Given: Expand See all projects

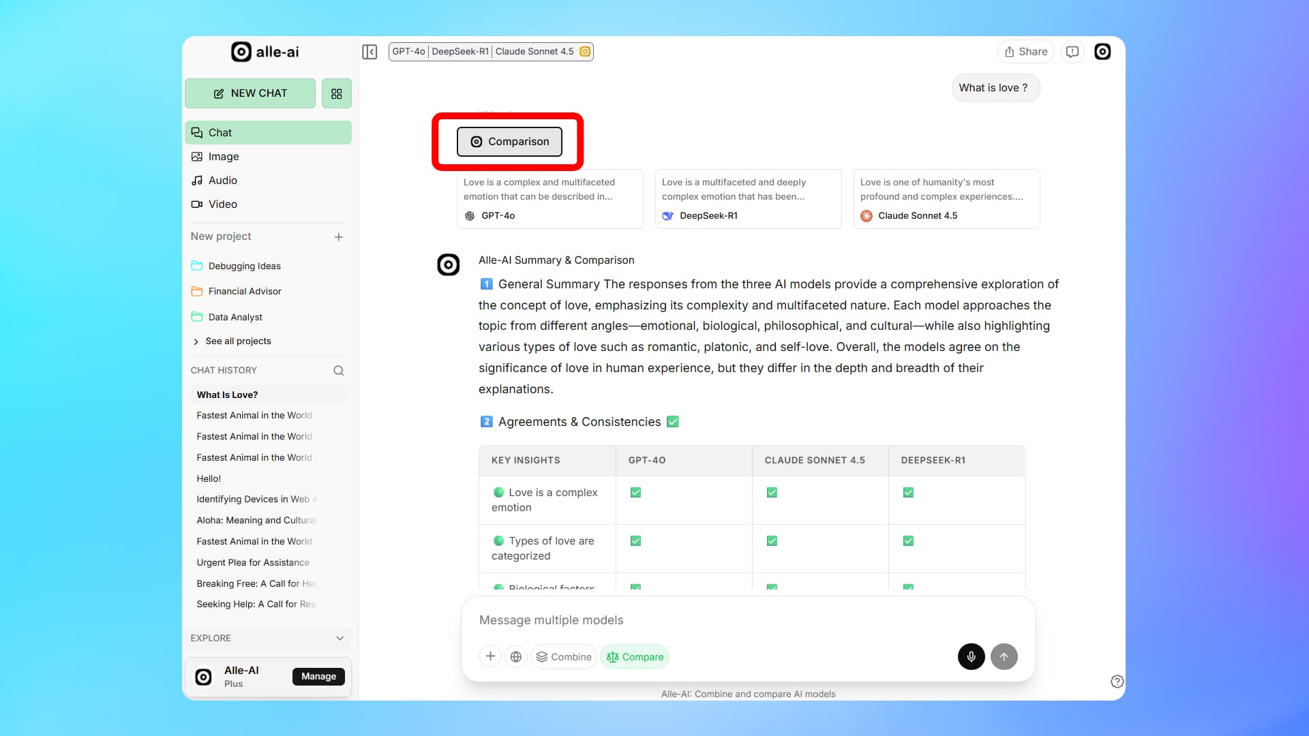Looking at the screenshot, I should pos(237,341).
